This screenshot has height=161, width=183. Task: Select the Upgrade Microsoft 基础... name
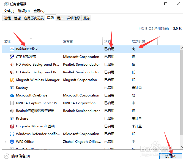[37, 126]
